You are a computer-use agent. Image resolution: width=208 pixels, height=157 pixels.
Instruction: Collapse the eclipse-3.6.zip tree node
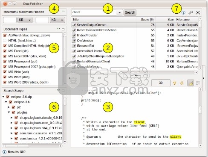(x=3, y=97)
